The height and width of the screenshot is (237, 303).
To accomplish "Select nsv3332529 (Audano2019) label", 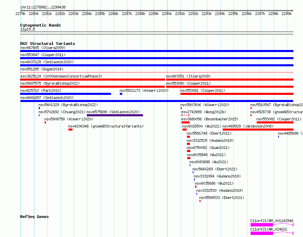I will pos(210,140).
